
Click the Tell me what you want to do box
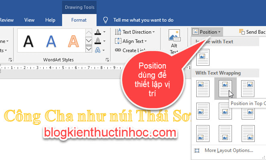[143, 20]
